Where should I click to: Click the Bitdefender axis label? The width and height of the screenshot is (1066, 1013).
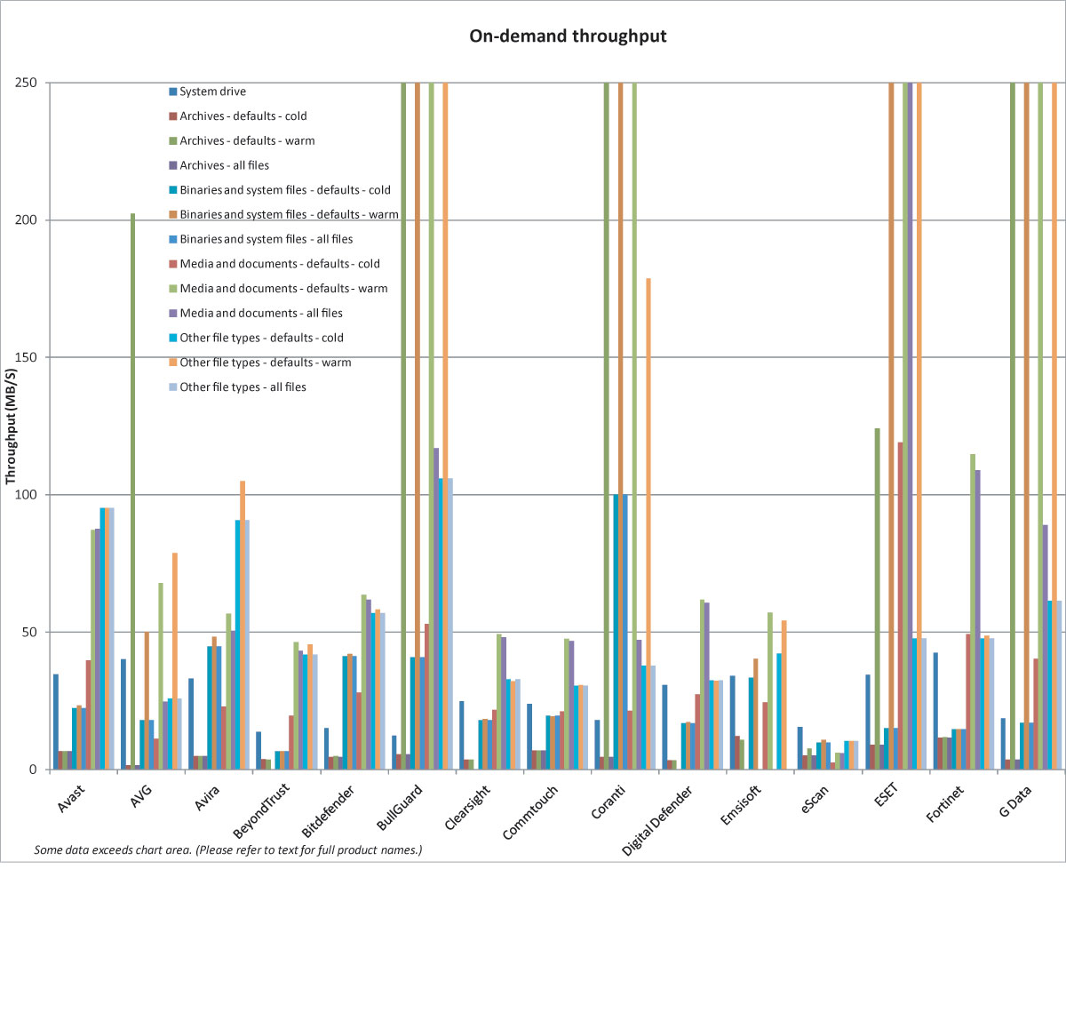pyautogui.click(x=329, y=811)
